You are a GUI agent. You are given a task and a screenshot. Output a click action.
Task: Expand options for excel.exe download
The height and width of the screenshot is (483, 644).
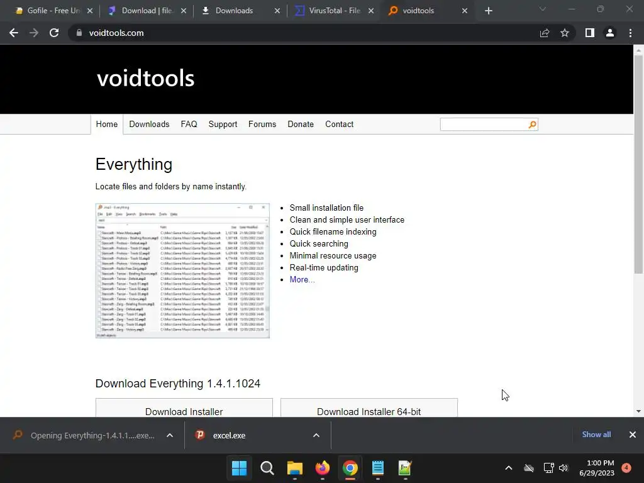click(316, 435)
